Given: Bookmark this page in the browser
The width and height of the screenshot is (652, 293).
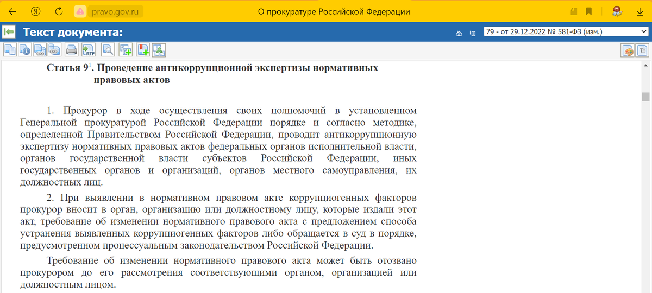Looking at the screenshot, I should (588, 11).
